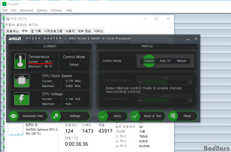Select Auto OC control mode

pyautogui.click(x=165, y=61)
